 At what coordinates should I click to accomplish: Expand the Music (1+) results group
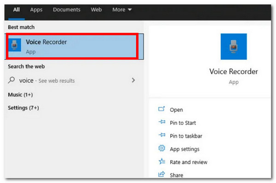(x=20, y=95)
